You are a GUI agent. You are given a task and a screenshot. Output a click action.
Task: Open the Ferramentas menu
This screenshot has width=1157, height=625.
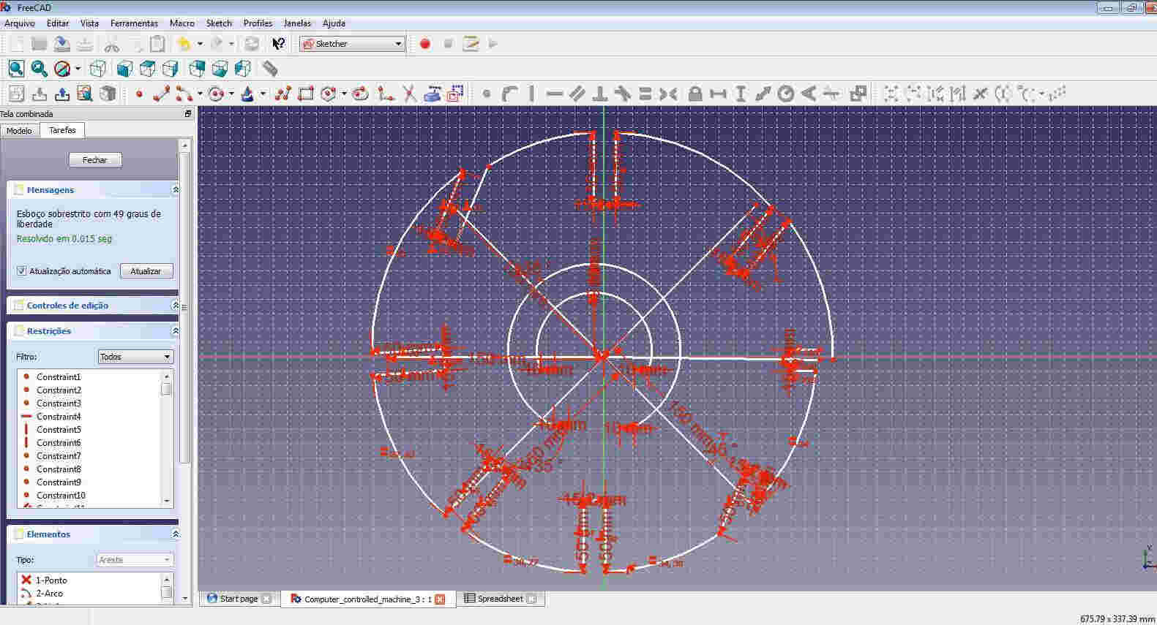pos(134,23)
